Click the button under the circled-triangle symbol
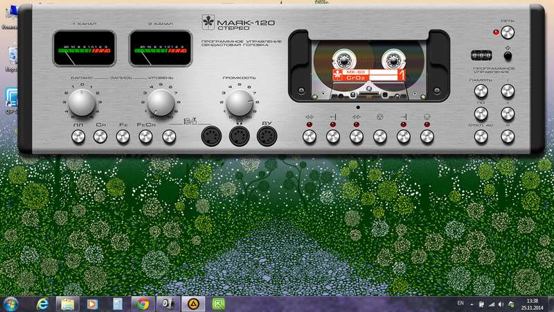554x312 pixels. coord(380,137)
